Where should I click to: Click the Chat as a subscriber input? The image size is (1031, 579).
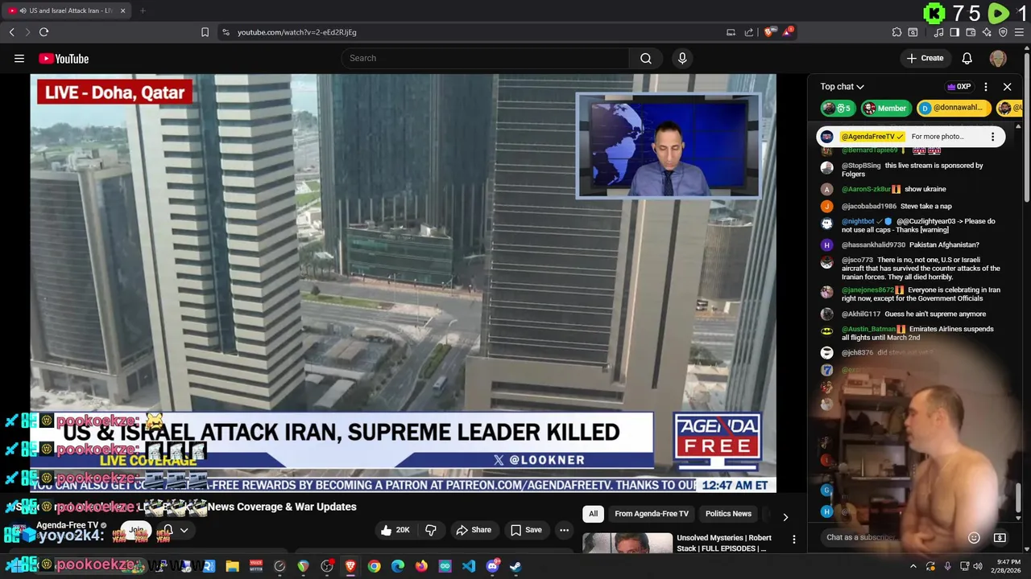(x=889, y=537)
